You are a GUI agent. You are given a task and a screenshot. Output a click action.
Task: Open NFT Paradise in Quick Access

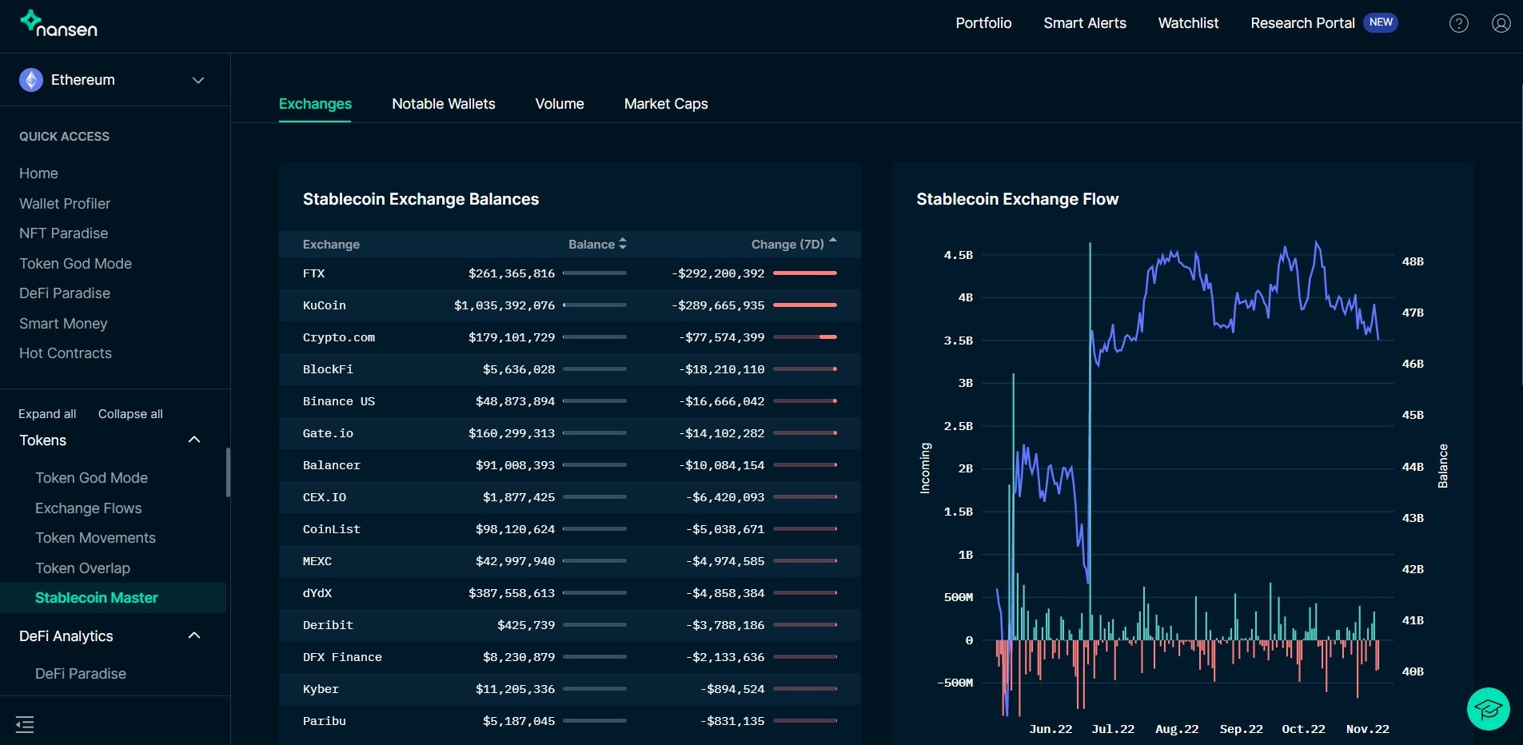pos(63,233)
